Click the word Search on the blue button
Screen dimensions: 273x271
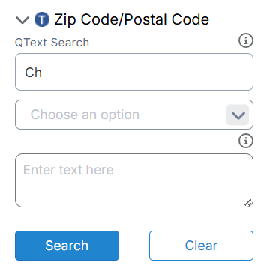tap(67, 246)
